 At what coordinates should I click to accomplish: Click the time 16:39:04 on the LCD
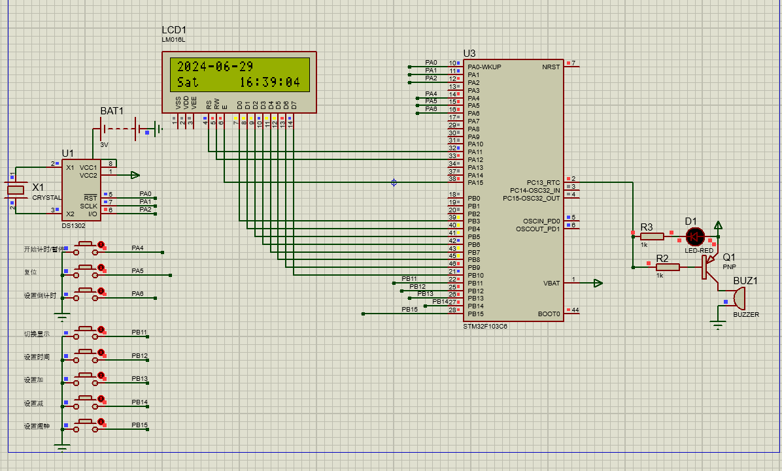tap(270, 82)
